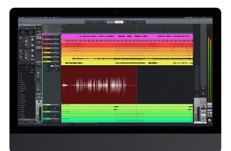Image resolution: width=231 pixels, height=151 pixels.
Task: Click the large monitor level knob
Action: point(209,120)
